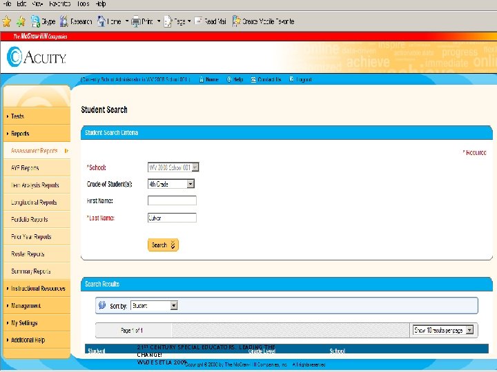Open the View menu
497x372 pixels.
(37, 4)
